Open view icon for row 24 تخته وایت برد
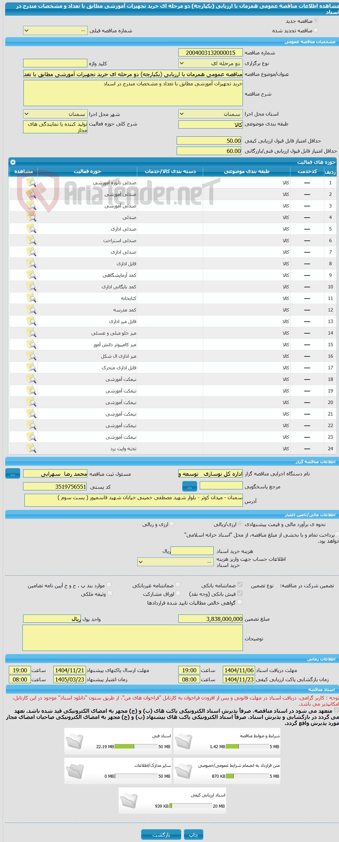Viewport: 339px width, 842px height. point(31,449)
